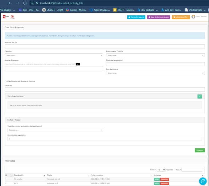Image resolution: width=209 pixels, height=186 pixels.
Task: Click the Faesa Admin user avatar
Action: (193, 17)
